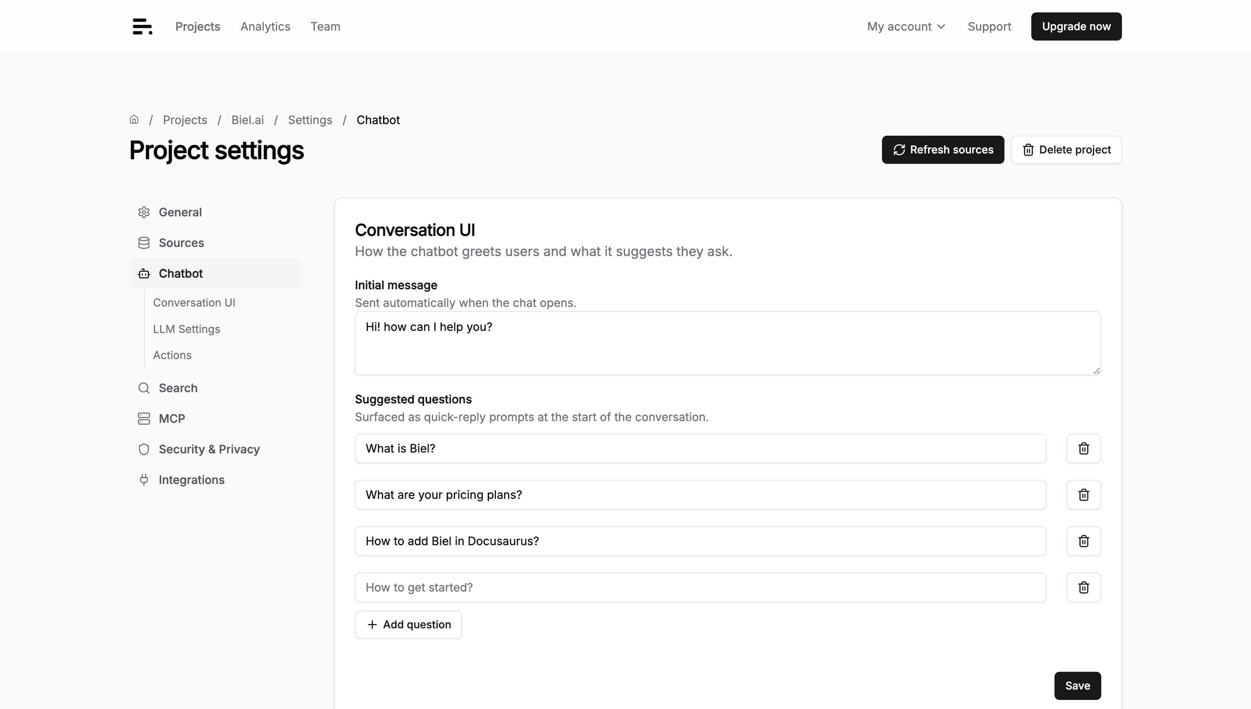Select Actions sub-item in sidebar

click(173, 355)
